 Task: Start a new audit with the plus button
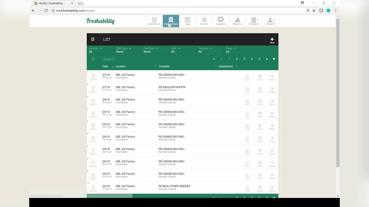272,40
